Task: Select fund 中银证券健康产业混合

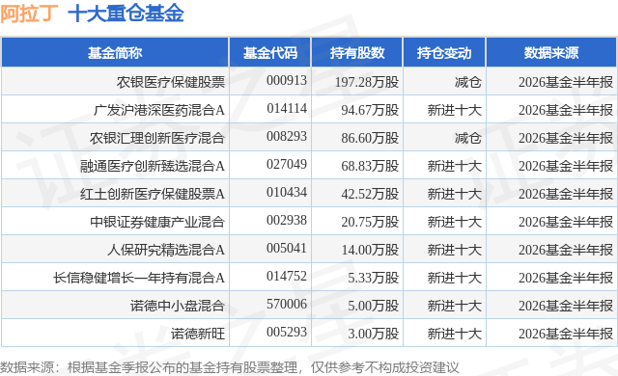Action: 157,222
